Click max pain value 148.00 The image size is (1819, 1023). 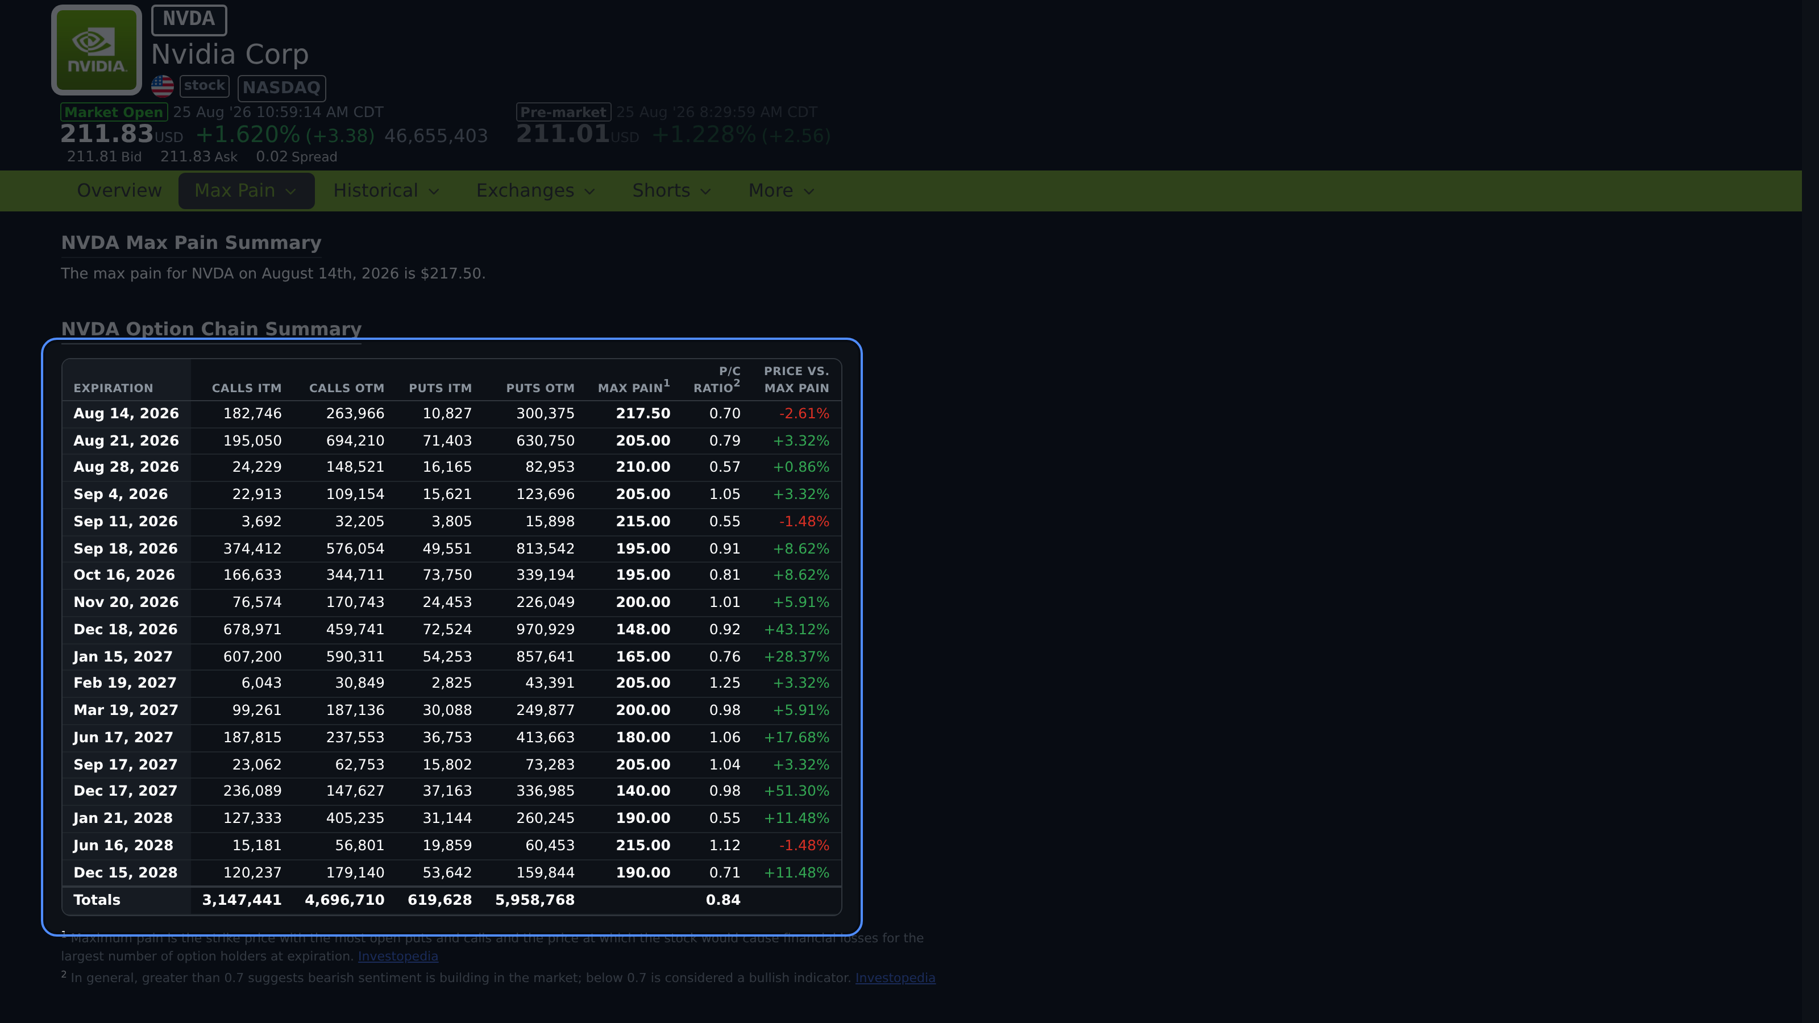(x=642, y=630)
